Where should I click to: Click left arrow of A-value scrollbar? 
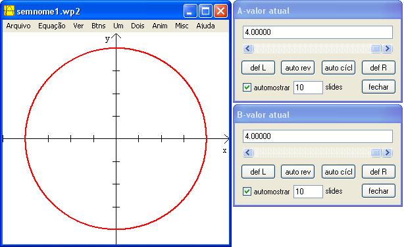point(248,49)
